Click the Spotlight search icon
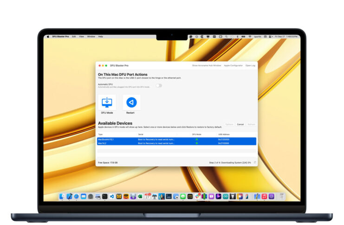344x225 pixels. click(x=226, y=37)
